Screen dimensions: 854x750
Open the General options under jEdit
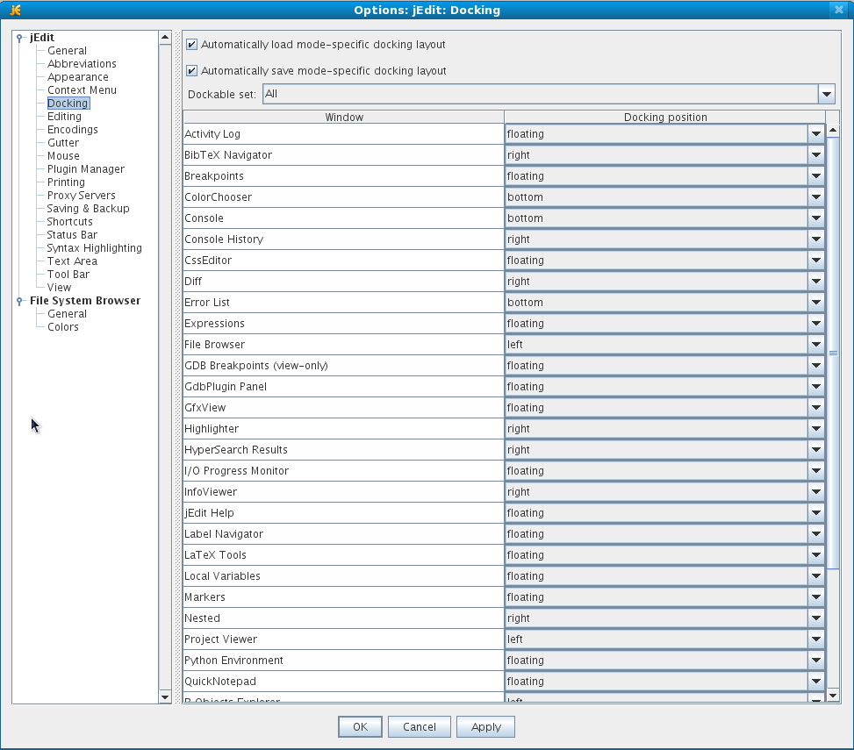pyautogui.click(x=67, y=51)
